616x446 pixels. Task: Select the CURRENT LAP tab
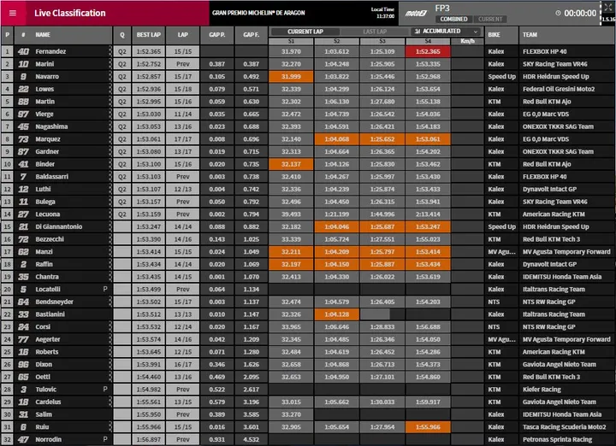[x=305, y=32]
